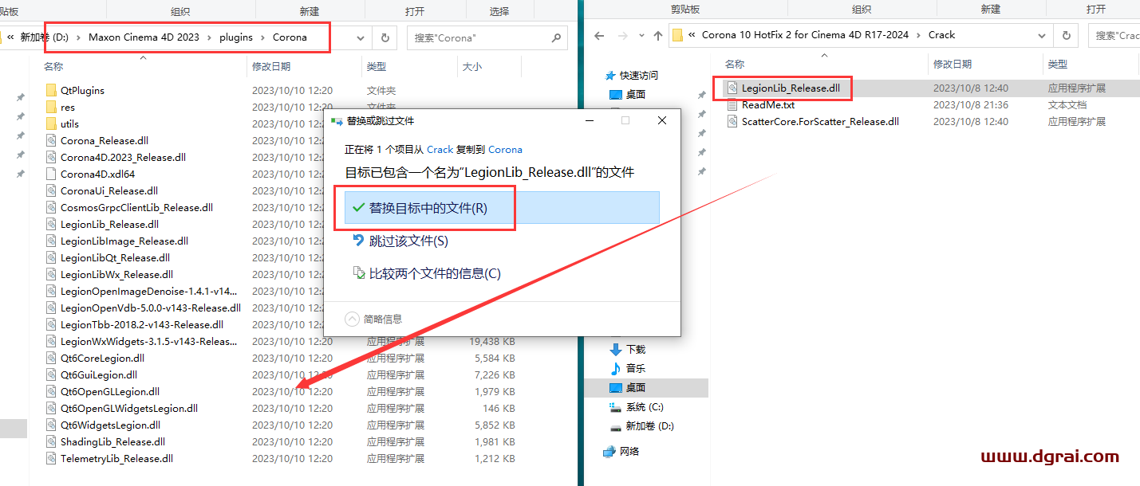Open pinned 桌面 under 快速访问
This screenshot has height=486, width=1140.
[x=635, y=94]
